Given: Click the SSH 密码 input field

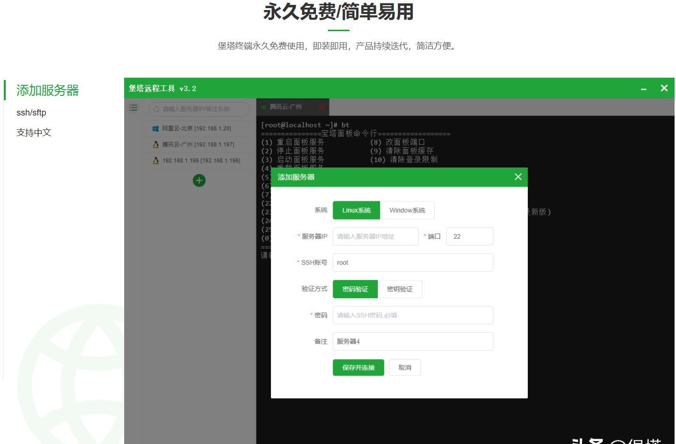Looking at the screenshot, I should 413,315.
